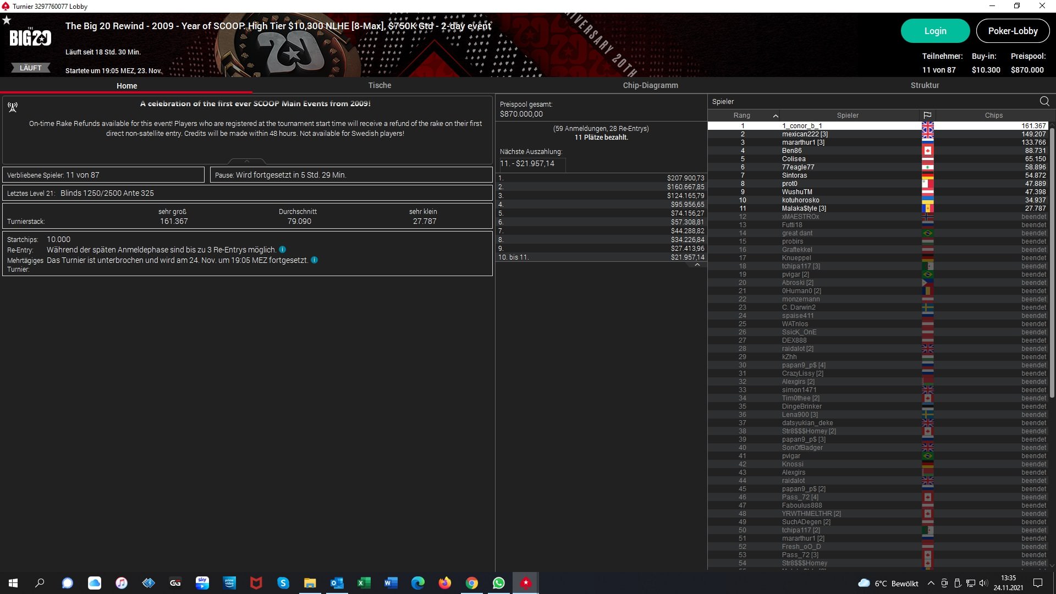This screenshot has width=1056, height=594.
Task: Click the weather widget showing 6°C Bewölkt
Action: [888, 583]
